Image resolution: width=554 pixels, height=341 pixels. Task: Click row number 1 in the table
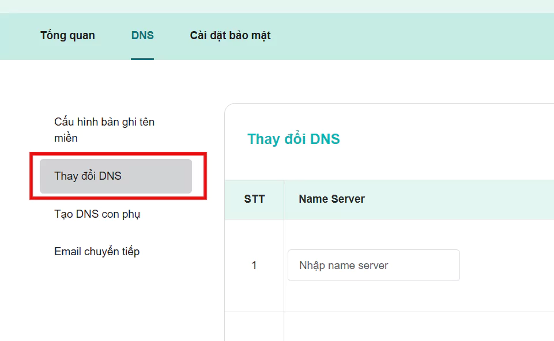click(x=254, y=265)
